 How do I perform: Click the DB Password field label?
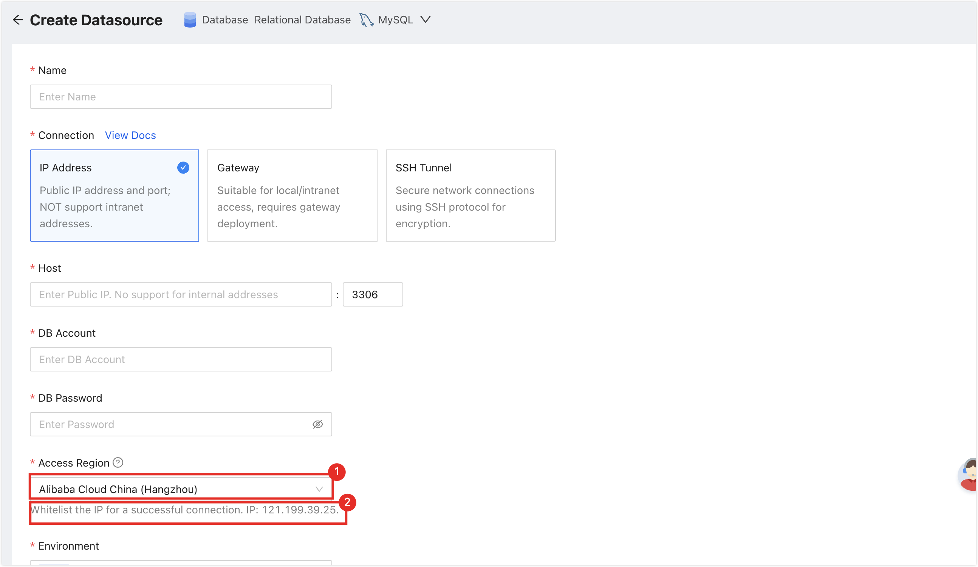[x=70, y=398]
